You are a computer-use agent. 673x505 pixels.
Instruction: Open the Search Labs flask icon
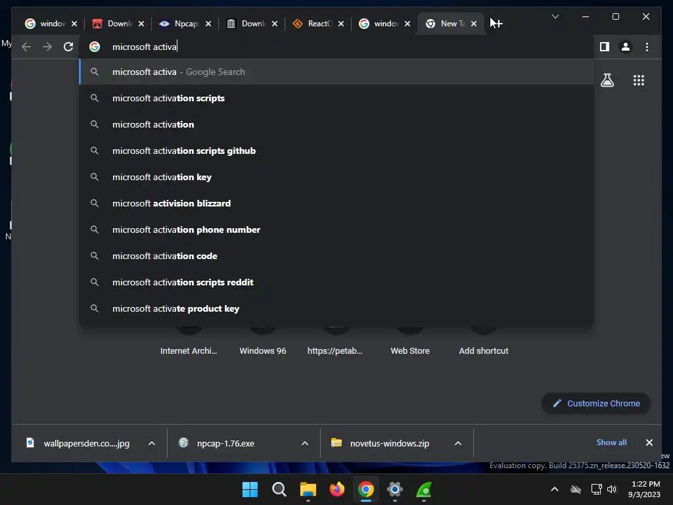tap(607, 80)
